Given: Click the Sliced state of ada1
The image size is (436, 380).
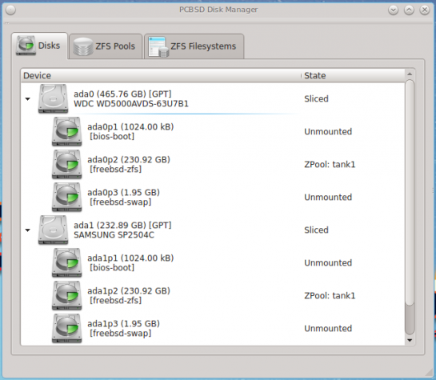Looking at the screenshot, I should (316, 230).
